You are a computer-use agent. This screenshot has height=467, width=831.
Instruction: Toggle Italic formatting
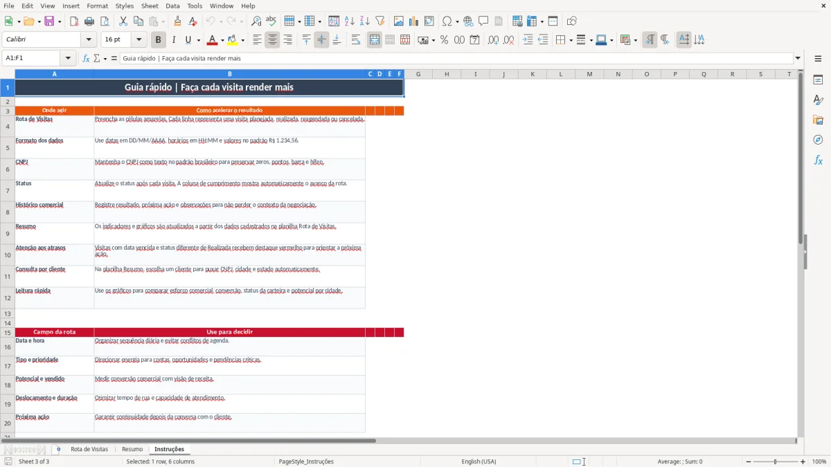pos(174,40)
